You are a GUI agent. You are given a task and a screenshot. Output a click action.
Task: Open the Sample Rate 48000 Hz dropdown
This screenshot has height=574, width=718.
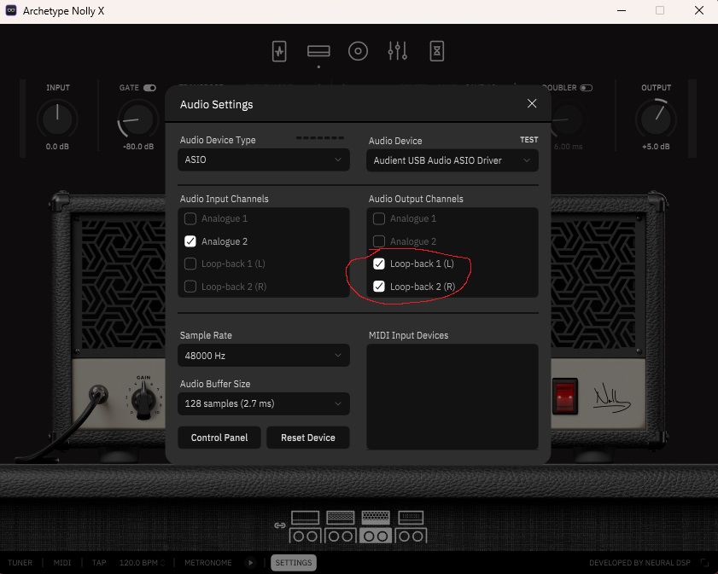tap(263, 356)
